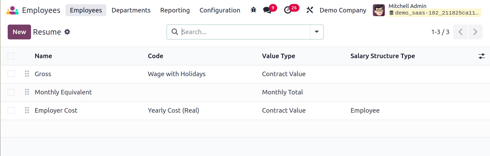Open the chat messages icon
Viewport: 490px width, 156px height.
coord(267,10)
